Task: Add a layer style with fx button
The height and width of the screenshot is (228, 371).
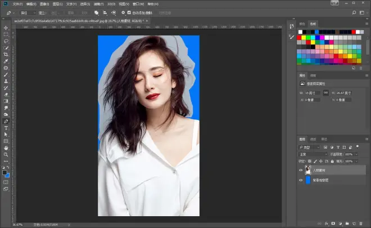Action: [326, 223]
